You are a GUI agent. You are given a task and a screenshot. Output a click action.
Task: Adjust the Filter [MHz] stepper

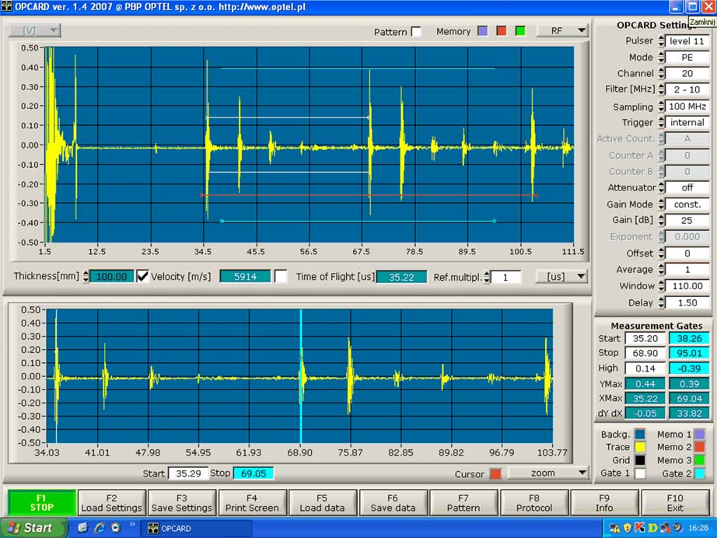(661, 89)
